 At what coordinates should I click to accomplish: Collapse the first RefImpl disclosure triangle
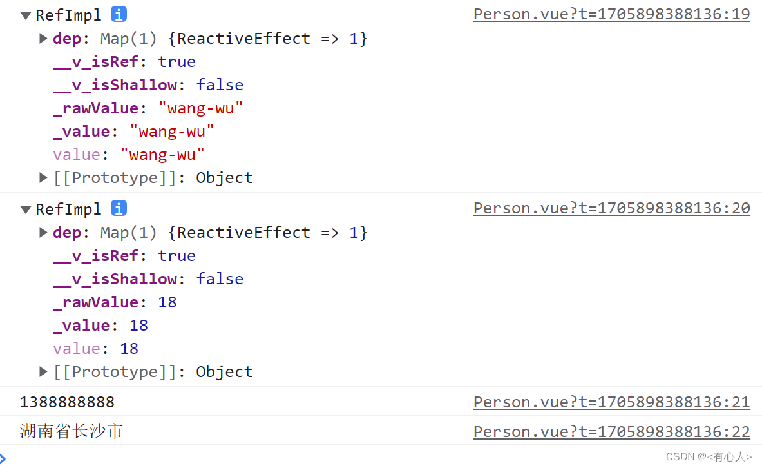pos(25,14)
